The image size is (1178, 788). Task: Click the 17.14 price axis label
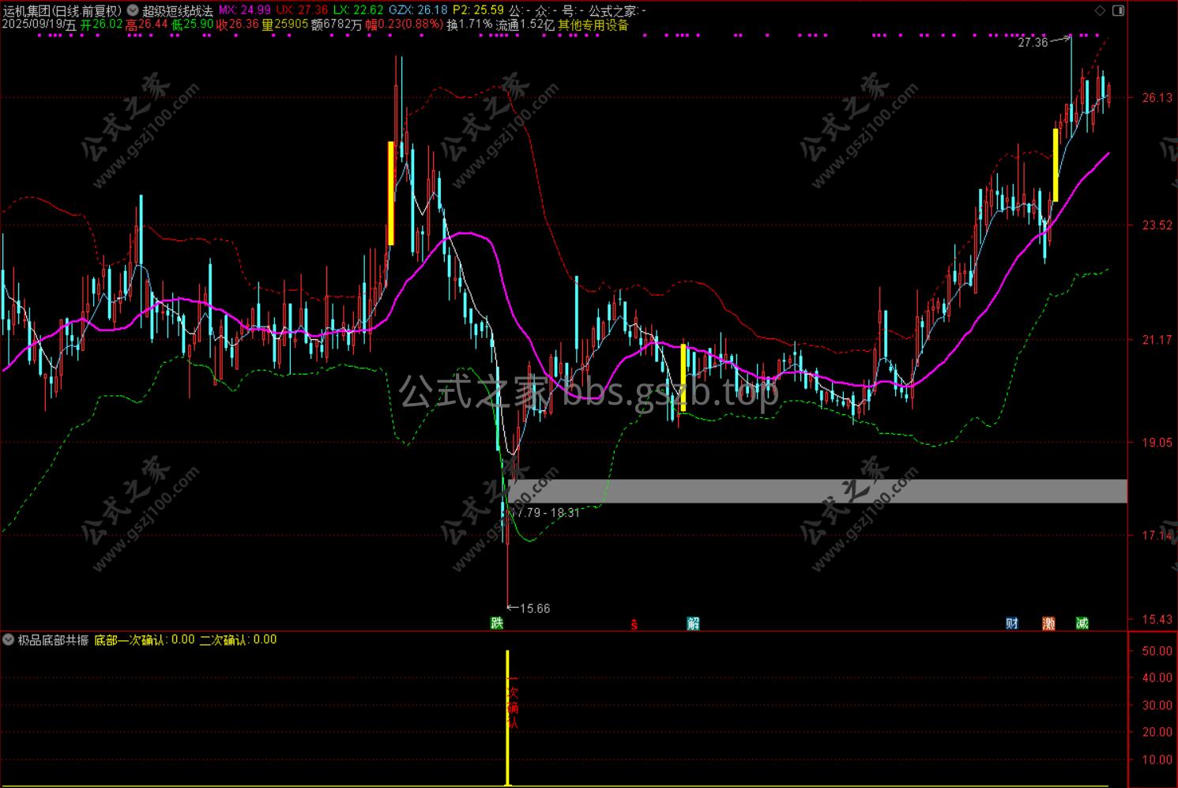point(1157,536)
